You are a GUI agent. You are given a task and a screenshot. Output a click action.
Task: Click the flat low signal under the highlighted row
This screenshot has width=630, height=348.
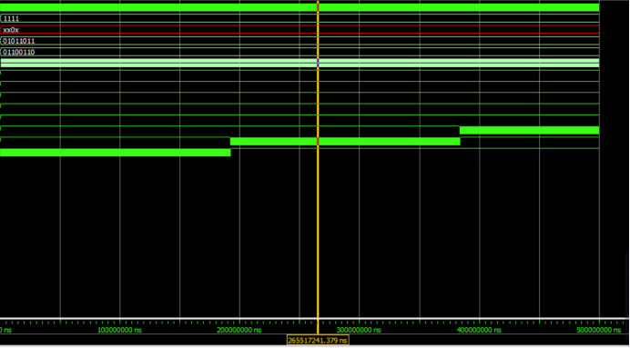point(300,70)
